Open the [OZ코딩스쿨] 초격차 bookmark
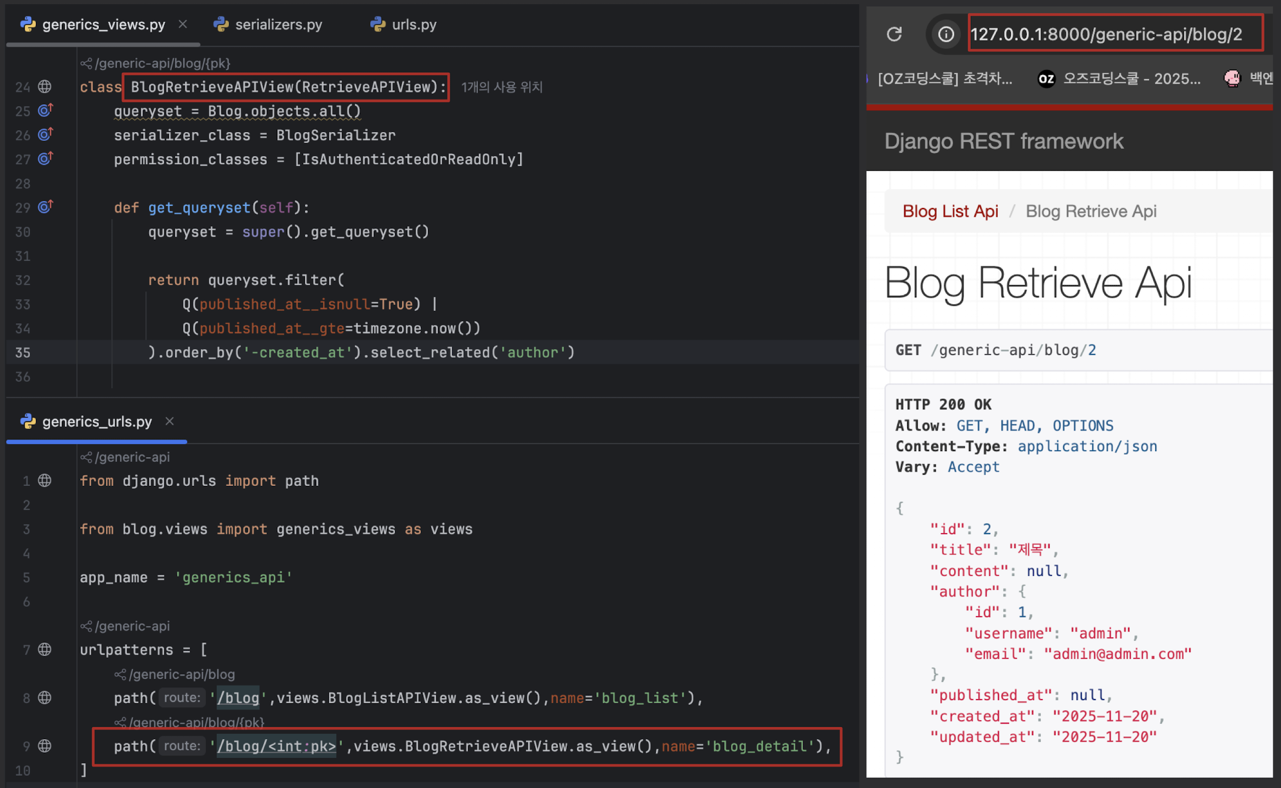 point(944,79)
